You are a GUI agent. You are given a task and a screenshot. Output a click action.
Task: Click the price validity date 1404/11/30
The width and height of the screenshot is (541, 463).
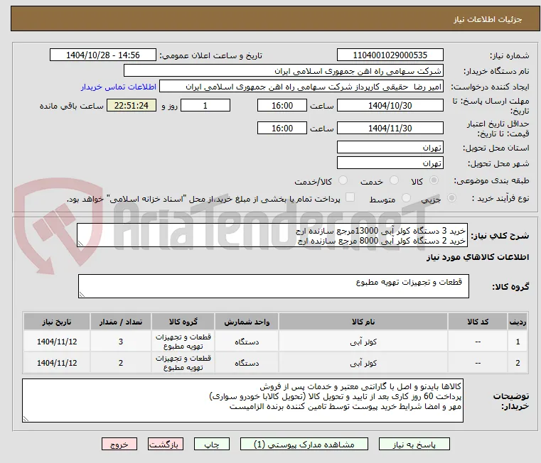pyautogui.click(x=390, y=129)
